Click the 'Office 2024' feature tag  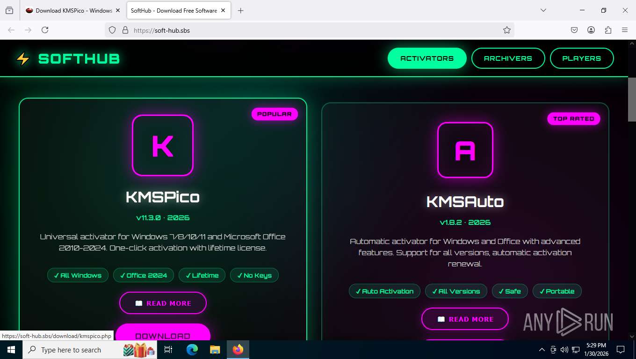pos(144,275)
